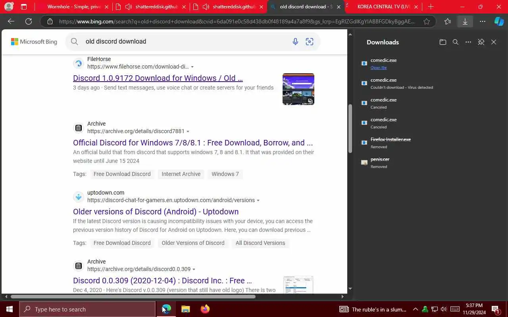Open Downloads panel more options

468,42
